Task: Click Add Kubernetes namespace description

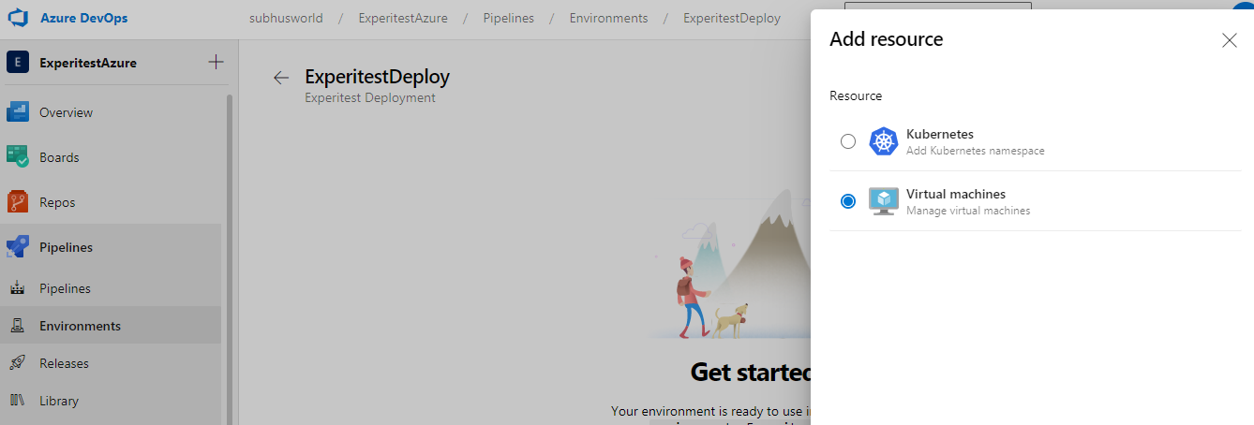Action: click(976, 151)
